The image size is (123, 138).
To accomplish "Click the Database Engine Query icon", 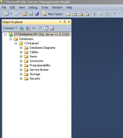I will [68, 14].
